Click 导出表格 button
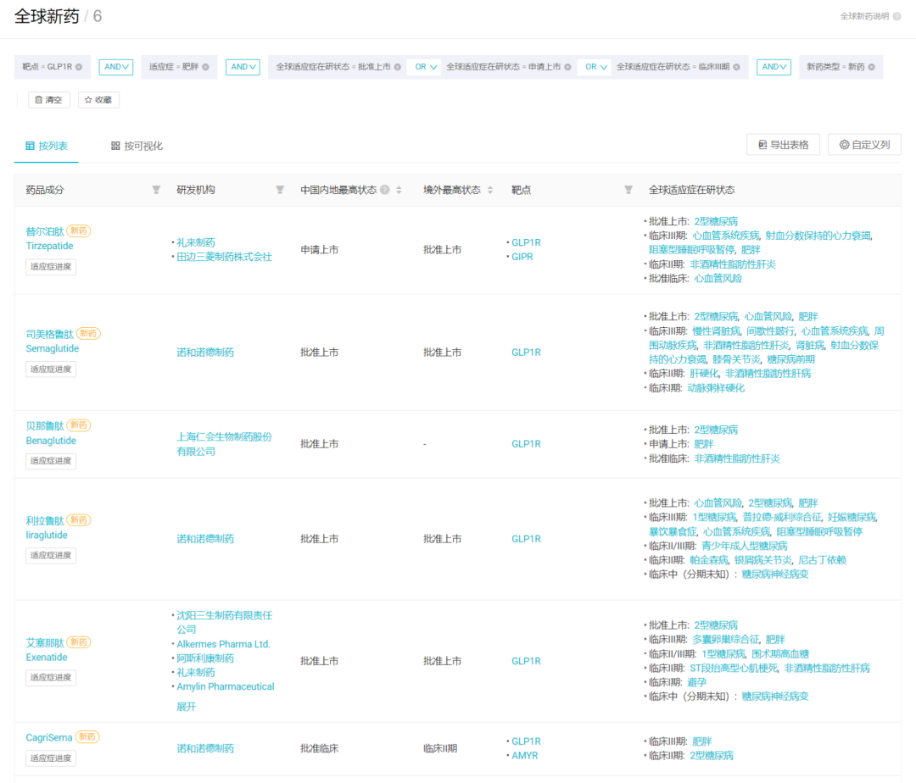Image resolution: width=916 pixels, height=783 pixels. (x=783, y=145)
